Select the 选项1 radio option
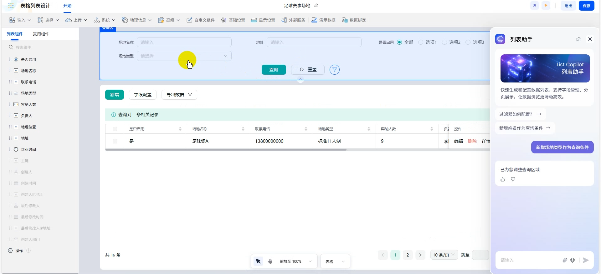 [421, 42]
